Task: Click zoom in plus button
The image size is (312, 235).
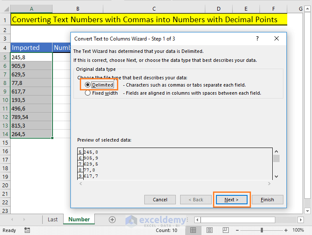Action: click(x=286, y=230)
